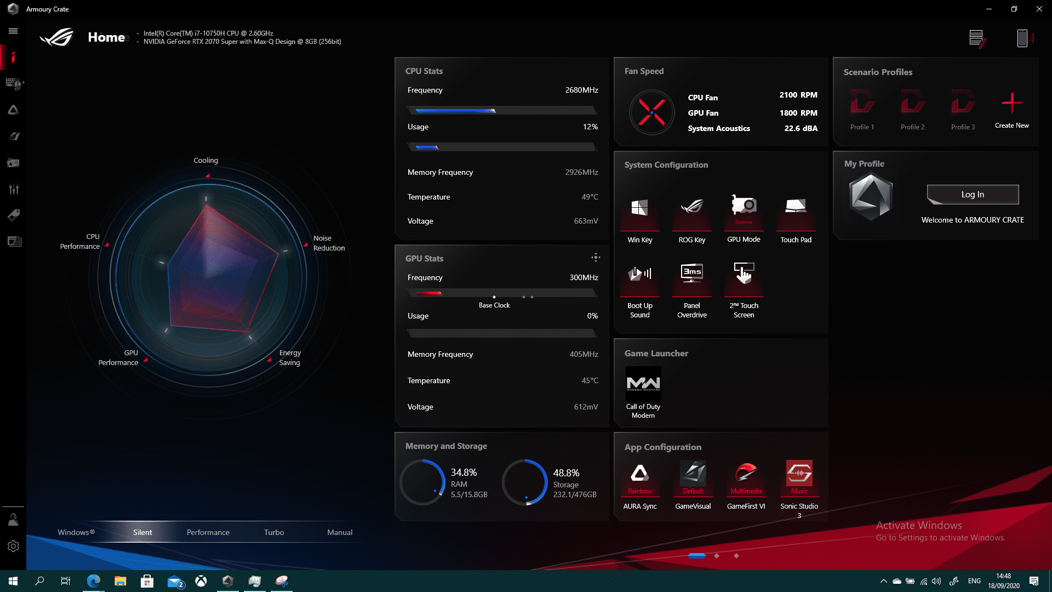Open the hamburger menu in sidebar
This screenshot has height=592, width=1052.
13,31
